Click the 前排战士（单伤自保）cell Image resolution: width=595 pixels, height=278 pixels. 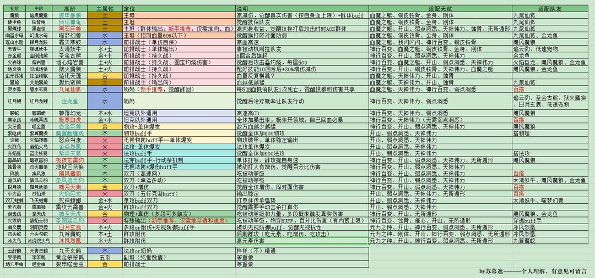click(178, 42)
